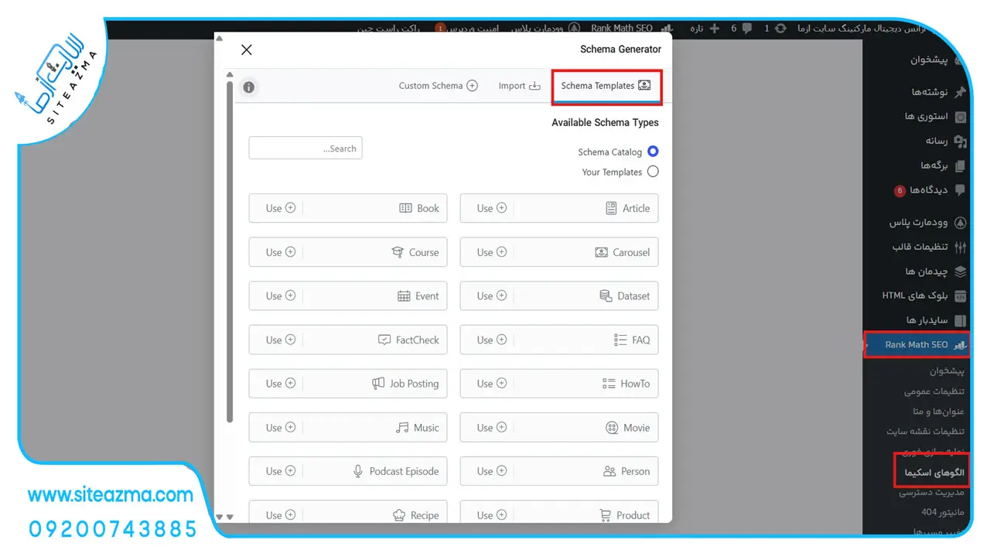Click updates refresh icon in admin bar

780,28
